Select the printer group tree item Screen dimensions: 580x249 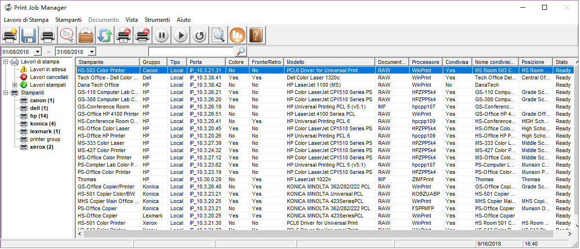pyautogui.click(x=45, y=139)
